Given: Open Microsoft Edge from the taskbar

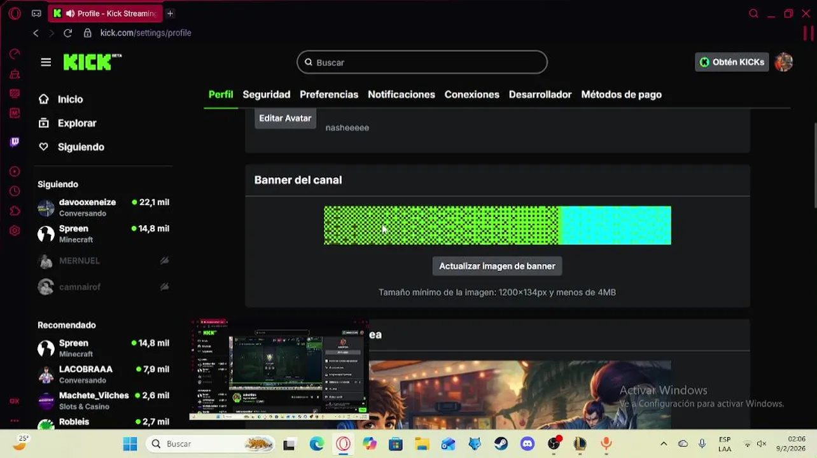Looking at the screenshot, I should [x=316, y=444].
